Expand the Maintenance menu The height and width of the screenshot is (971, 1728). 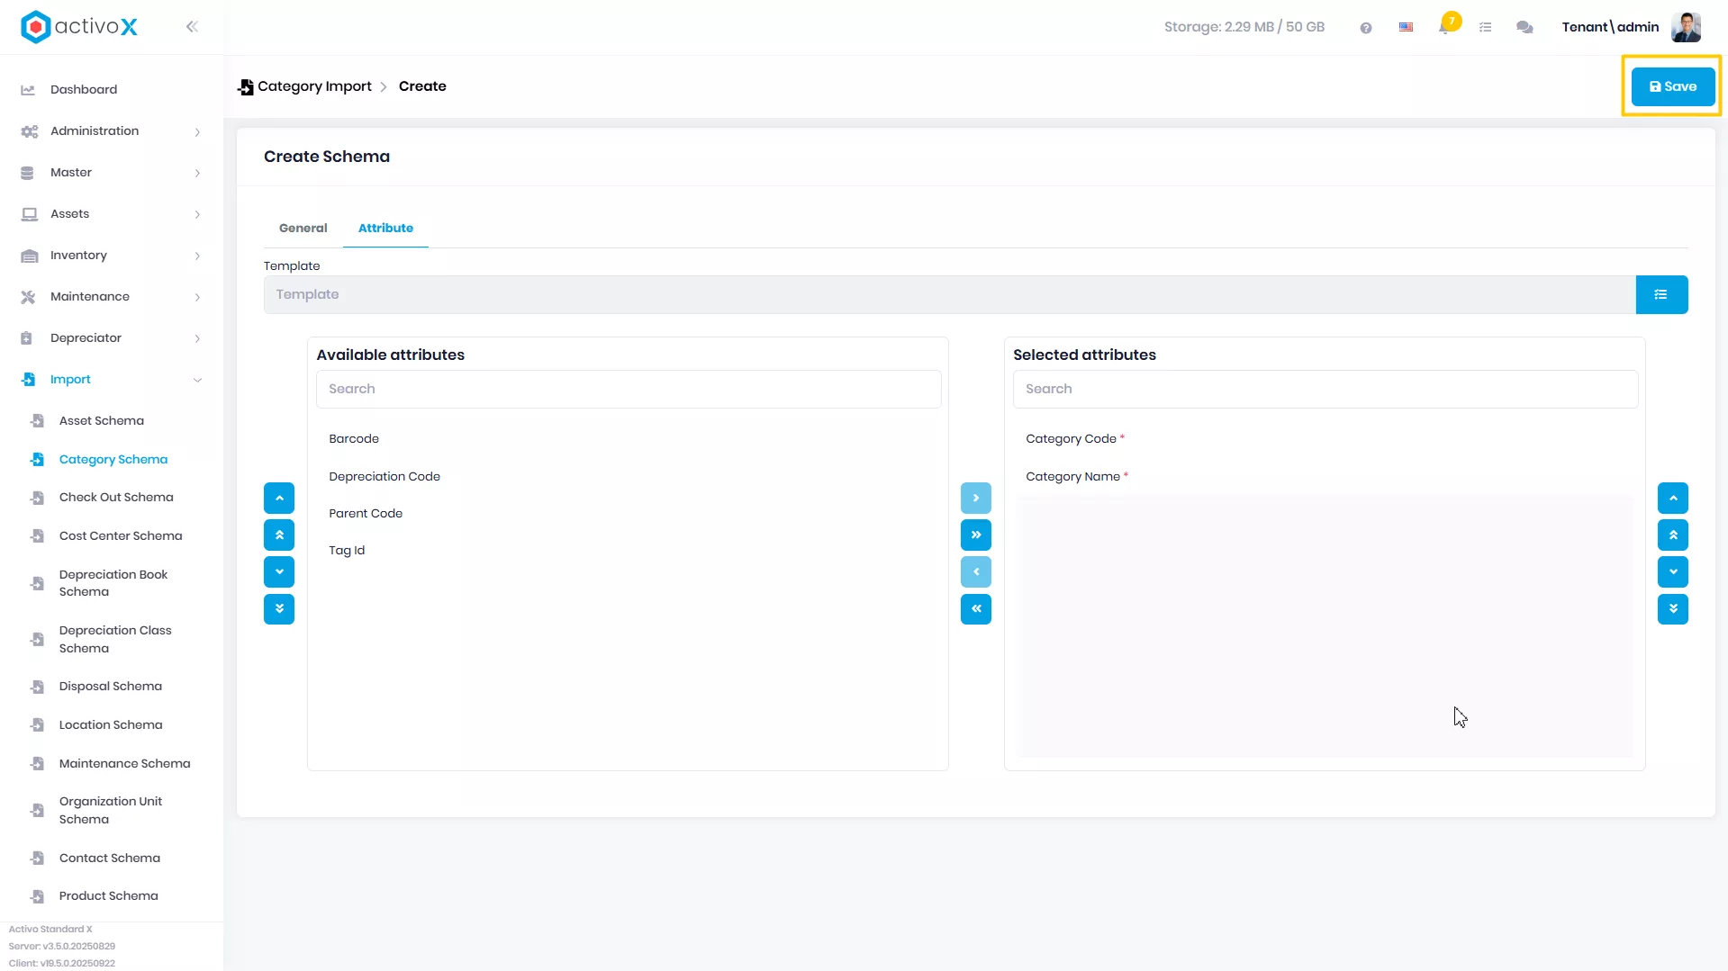pyautogui.click(x=112, y=297)
